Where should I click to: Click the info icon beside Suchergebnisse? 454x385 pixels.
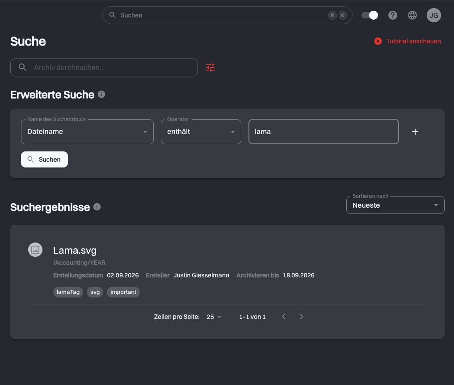coord(97,207)
